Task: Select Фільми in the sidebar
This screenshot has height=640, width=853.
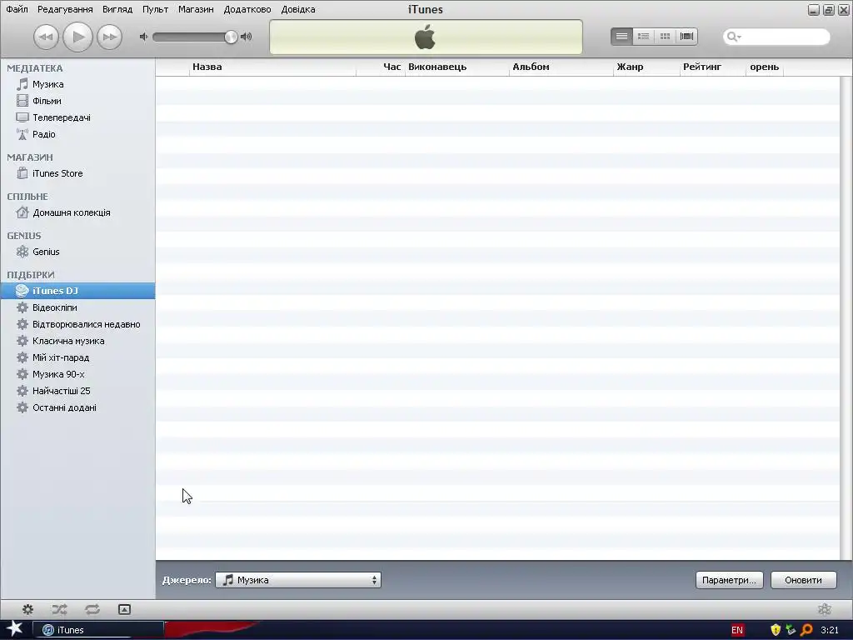Action: tap(77, 101)
